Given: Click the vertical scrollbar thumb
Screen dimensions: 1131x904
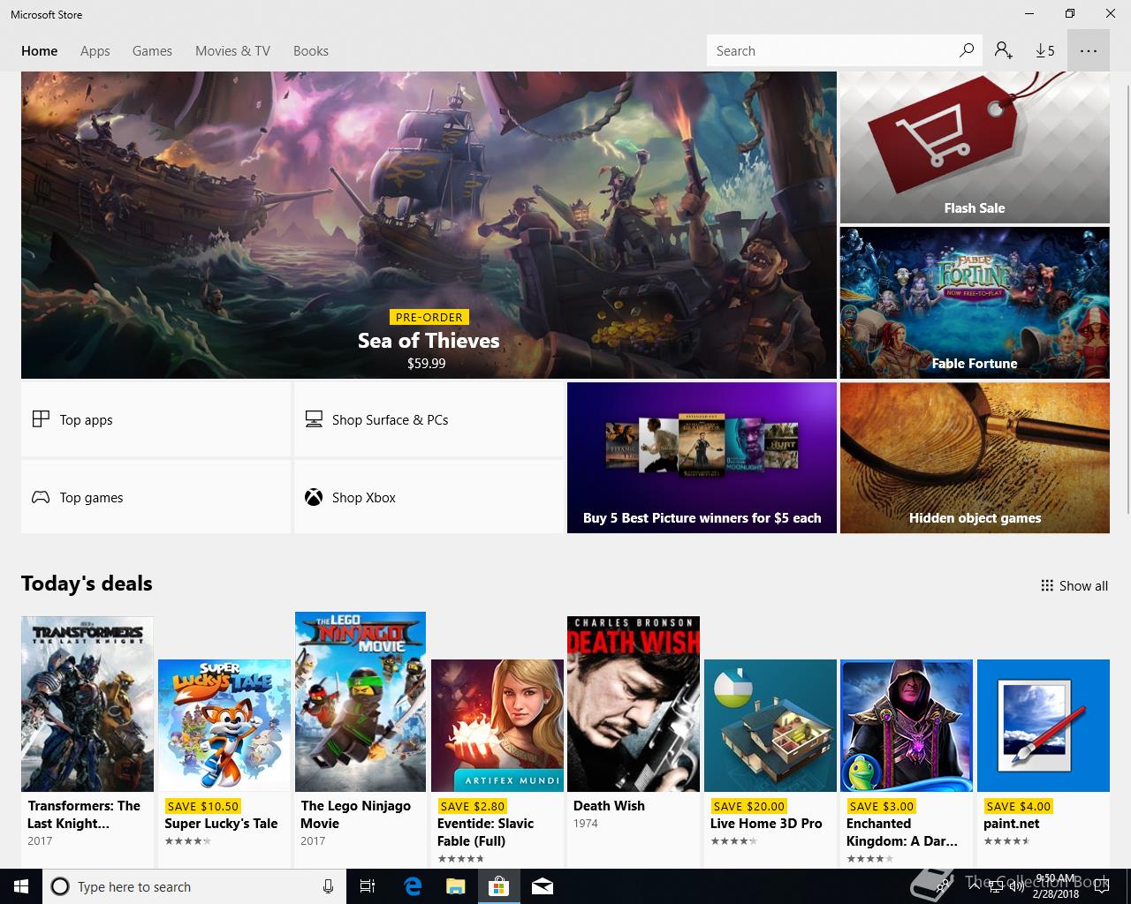Looking at the screenshot, I should point(1127,298).
